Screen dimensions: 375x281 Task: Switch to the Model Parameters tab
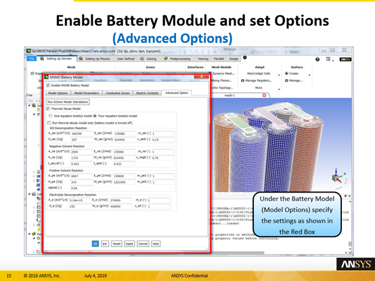(87, 93)
